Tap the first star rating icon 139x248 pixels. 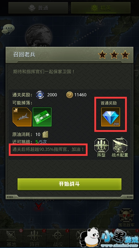103,55
